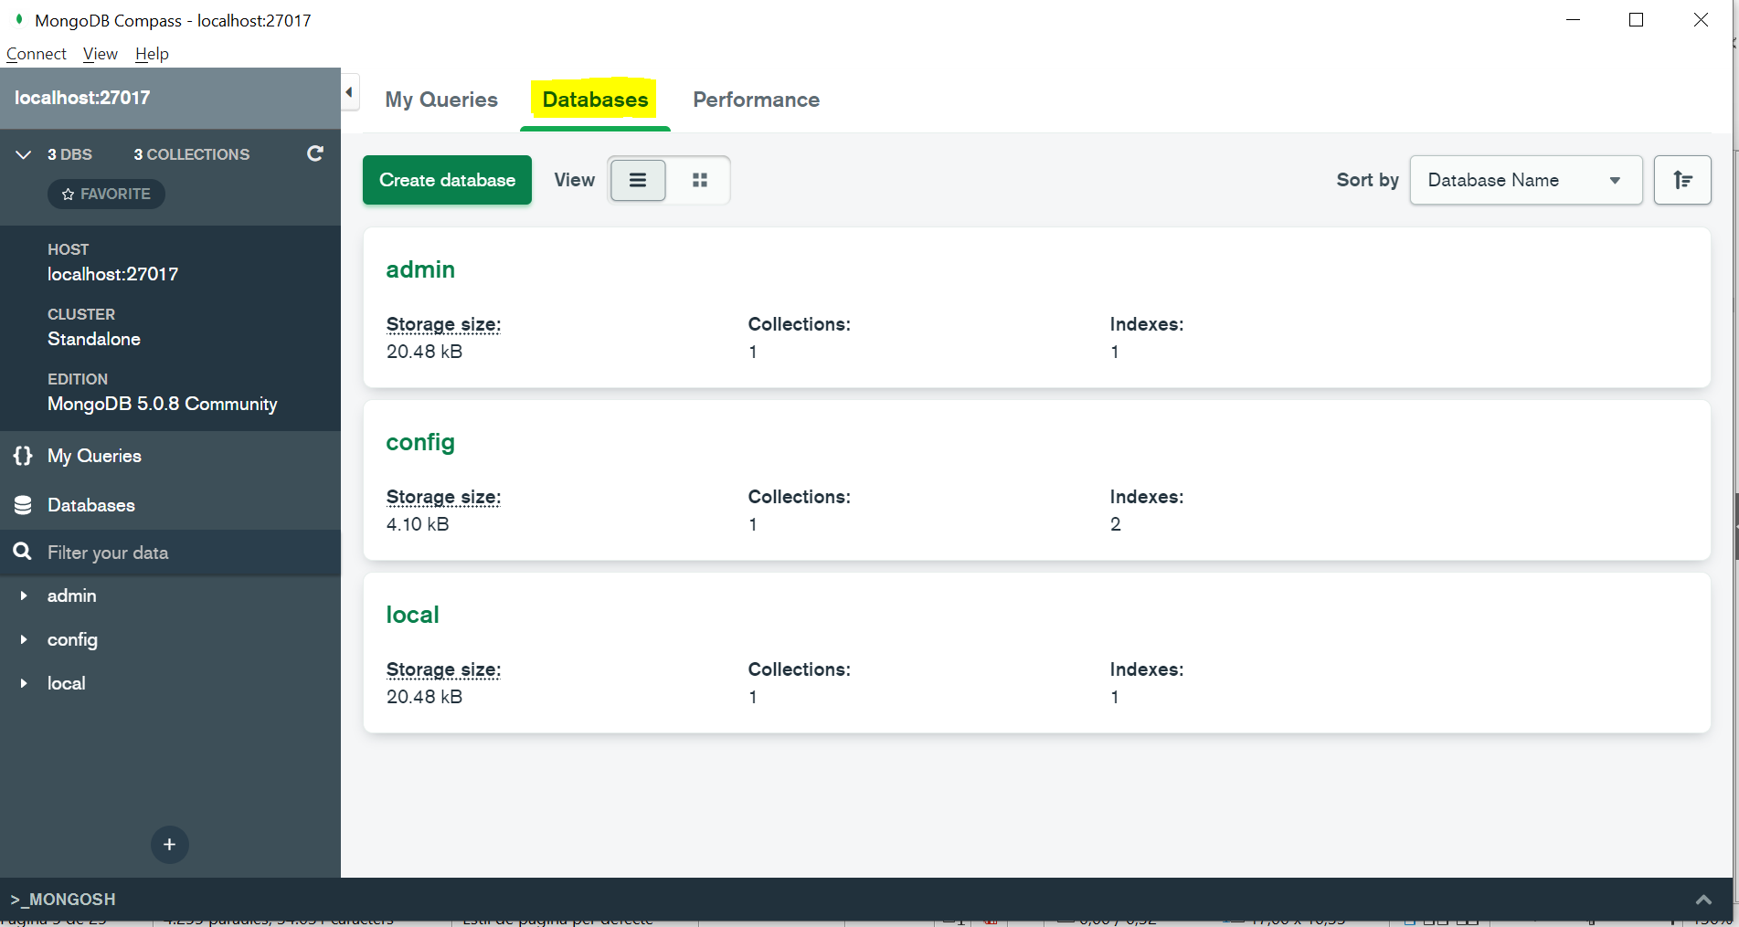The height and width of the screenshot is (927, 1739).
Task: Expand the MONGOSH shell chevron
Action: pyautogui.click(x=1703, y=900)
